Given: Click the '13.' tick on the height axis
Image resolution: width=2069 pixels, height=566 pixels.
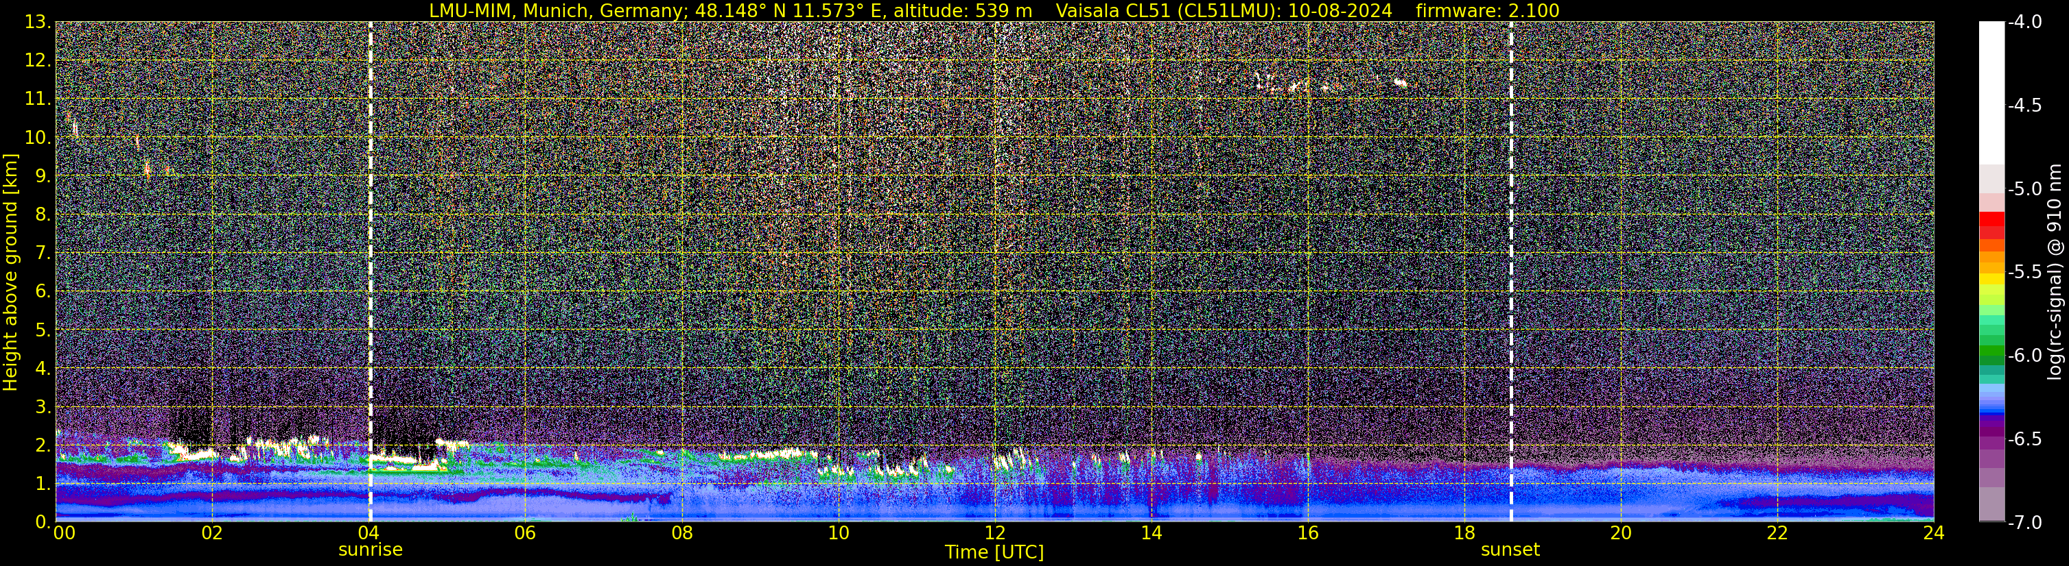Looking at the screenshot, I should (38, 22).
